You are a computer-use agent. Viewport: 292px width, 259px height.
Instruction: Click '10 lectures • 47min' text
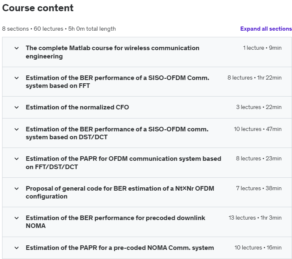tap(258, 129)
